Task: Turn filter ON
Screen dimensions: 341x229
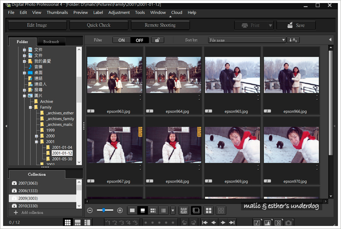Action: [x=121, y=40]
